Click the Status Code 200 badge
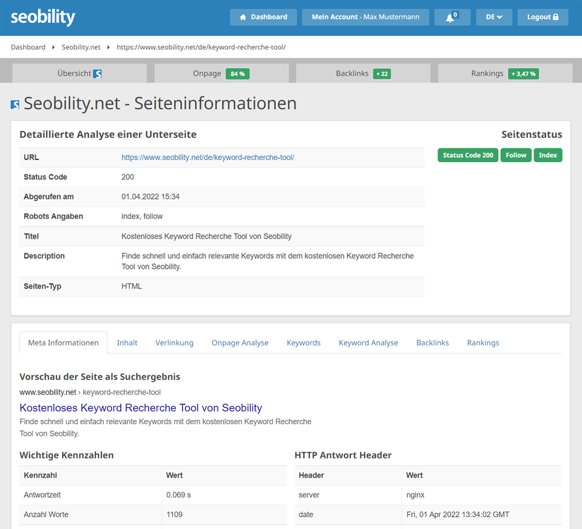The width and height of the screenshot is (582, 529). 468,155
